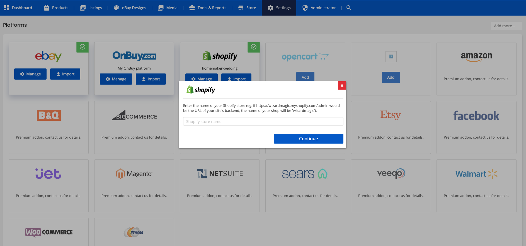
Task: Click the search magnifier icon
Action: pos(349,8)
